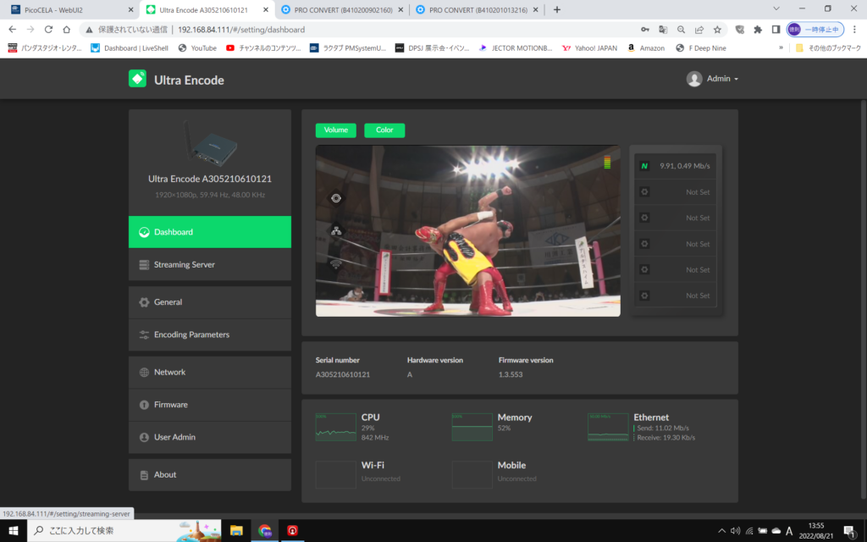Open the JECTOR MOTIONB bookmark
The height and width of the screenshot is (542, 867).
click(x=516, y=48)
